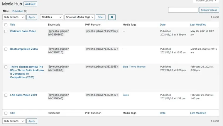Click the 2021/02/26 at 1:39 pm date
The image size is (223, 126).
point(173,98)
